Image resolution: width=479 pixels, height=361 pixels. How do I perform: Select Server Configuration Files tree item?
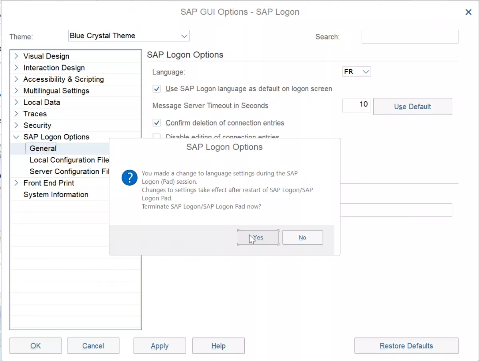69,172
